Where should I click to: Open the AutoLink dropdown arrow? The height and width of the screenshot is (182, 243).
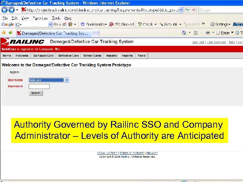tap(180, 24)
